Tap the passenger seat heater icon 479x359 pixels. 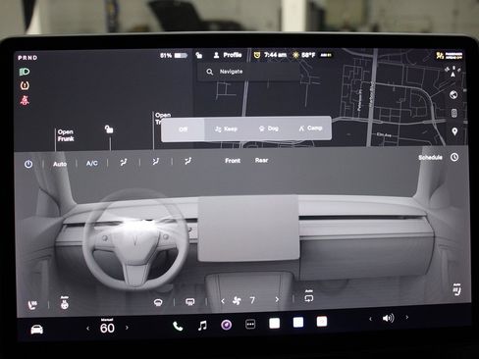[x=456, y=290]
